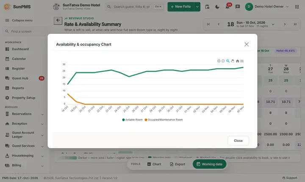
Task: Open the clipboard clock icon in header
Action: coord(207,7)
